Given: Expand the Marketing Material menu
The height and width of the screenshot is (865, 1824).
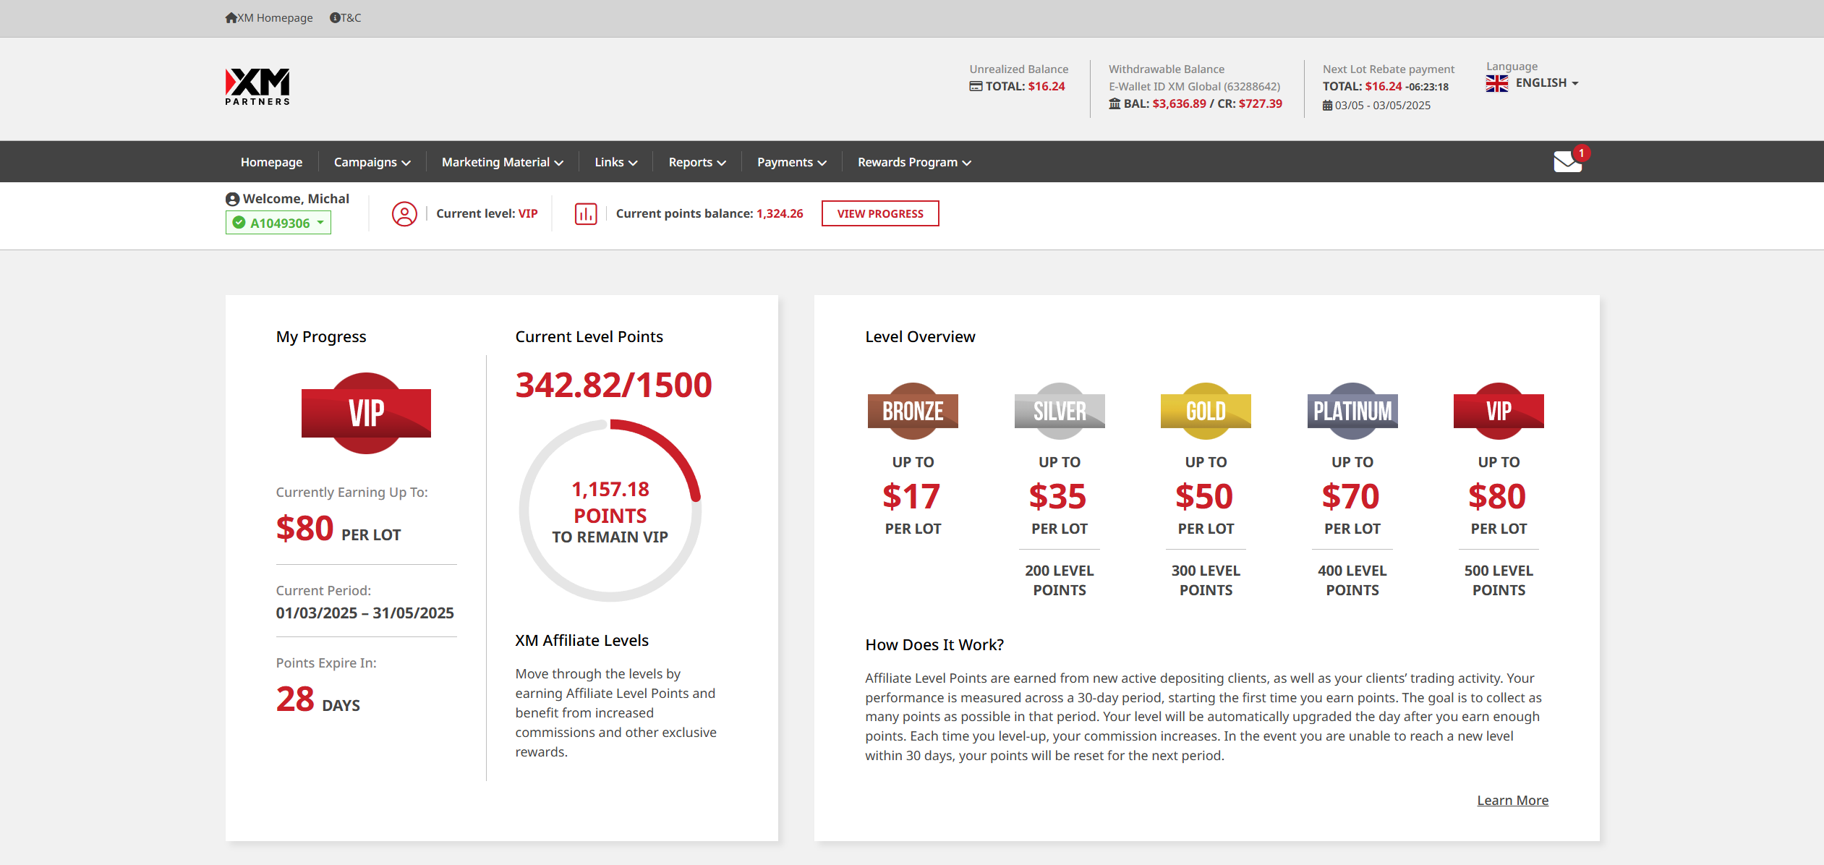Looking at the screenshot, I should (503, 162).
